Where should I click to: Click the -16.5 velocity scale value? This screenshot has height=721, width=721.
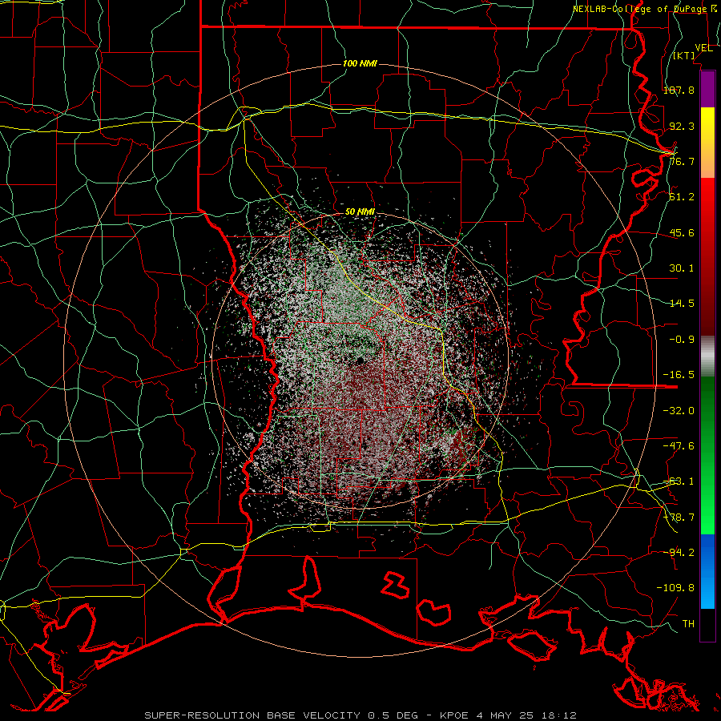679,375
